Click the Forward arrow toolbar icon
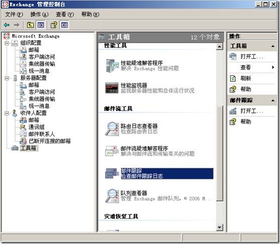This screenshot has width=280, height=244. point(17,25)
